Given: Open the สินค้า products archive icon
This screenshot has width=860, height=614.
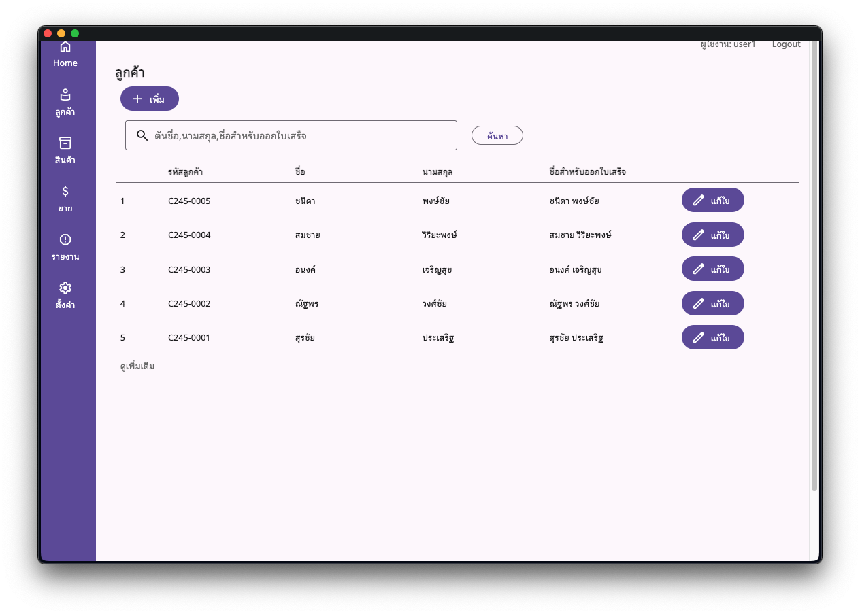Looking at the screenshot, I should click(x=65, y=143).
